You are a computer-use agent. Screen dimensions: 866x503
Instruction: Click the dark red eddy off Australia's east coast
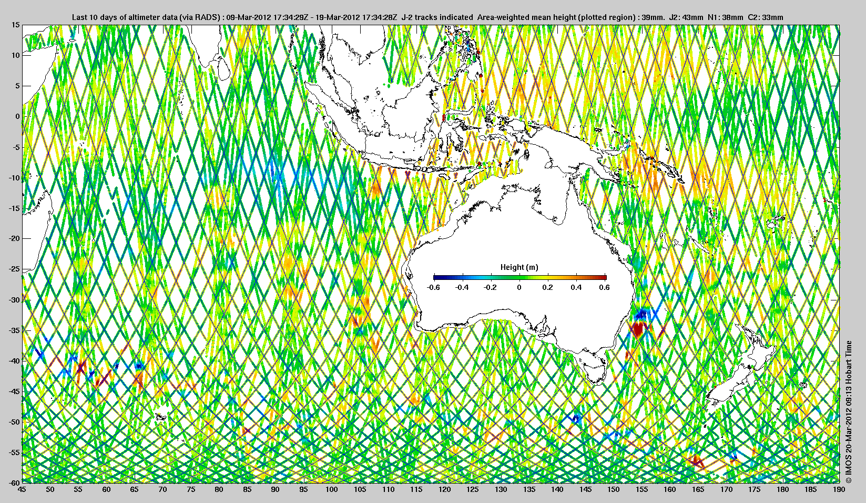pos(638,329)
